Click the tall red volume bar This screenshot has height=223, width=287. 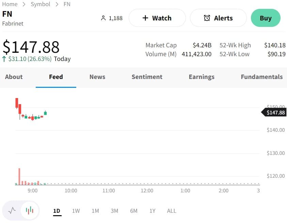click(x=19, y=176)
